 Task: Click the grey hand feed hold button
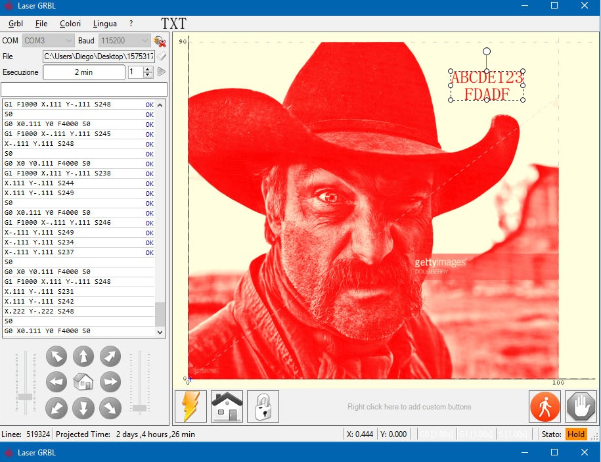pyautogui.click(x=581, y=407)
